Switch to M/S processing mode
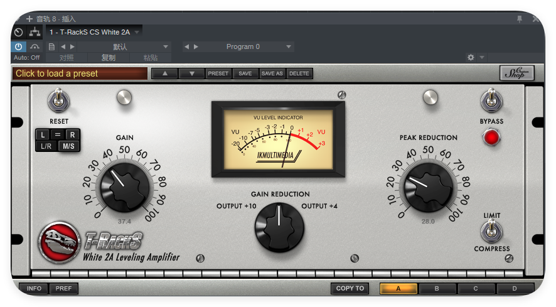Image resolution: width=556 pixels, height=307 pixels. tap(69, 146)
